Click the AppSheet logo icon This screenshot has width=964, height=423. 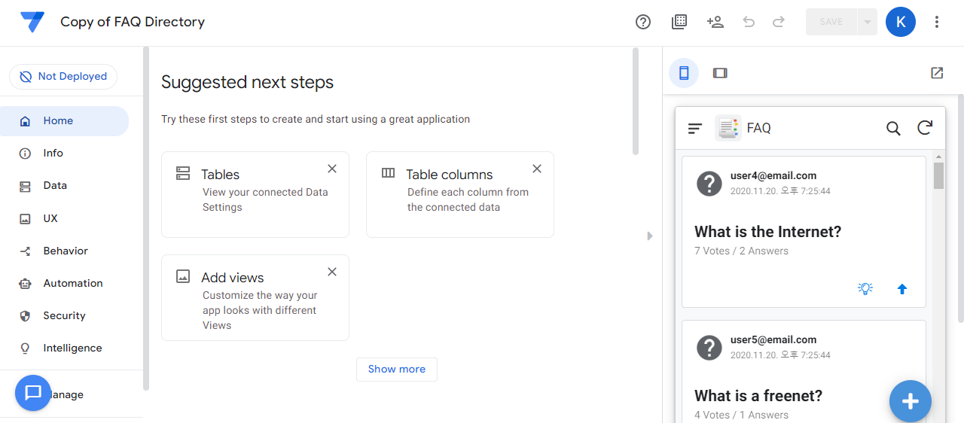pos(32,22)
